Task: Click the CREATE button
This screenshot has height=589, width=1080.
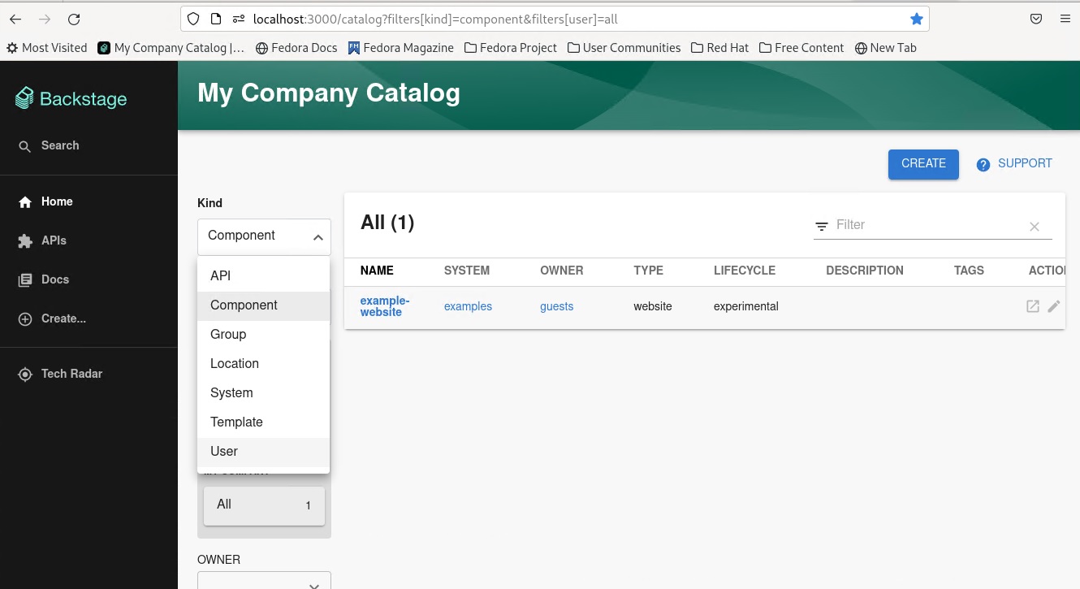Action: pos(923,163)
